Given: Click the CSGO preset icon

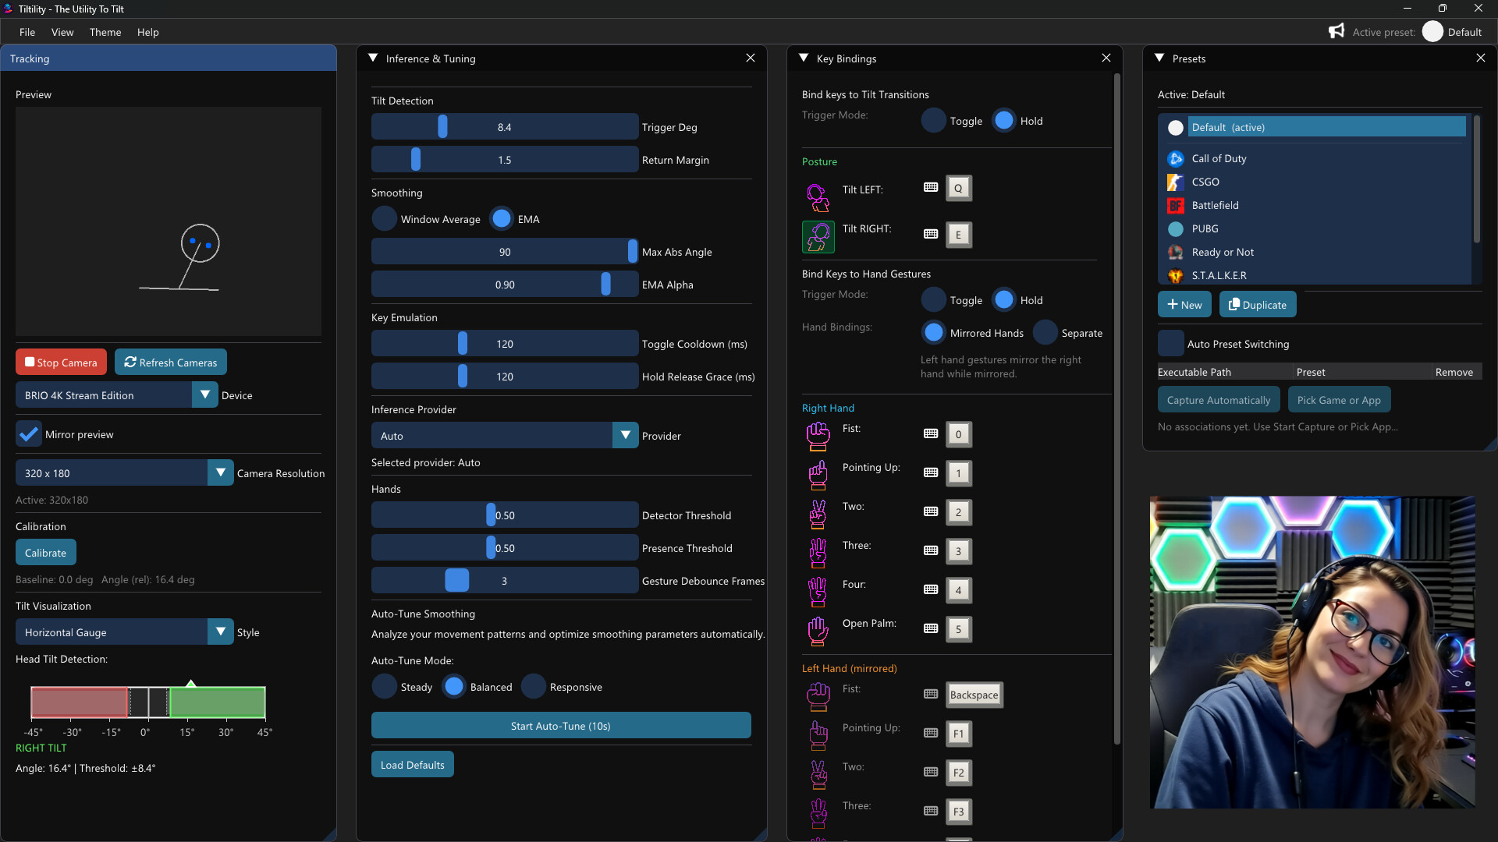Looking at the screenshot, I should pyautogui.click(x=1176, y=182).
